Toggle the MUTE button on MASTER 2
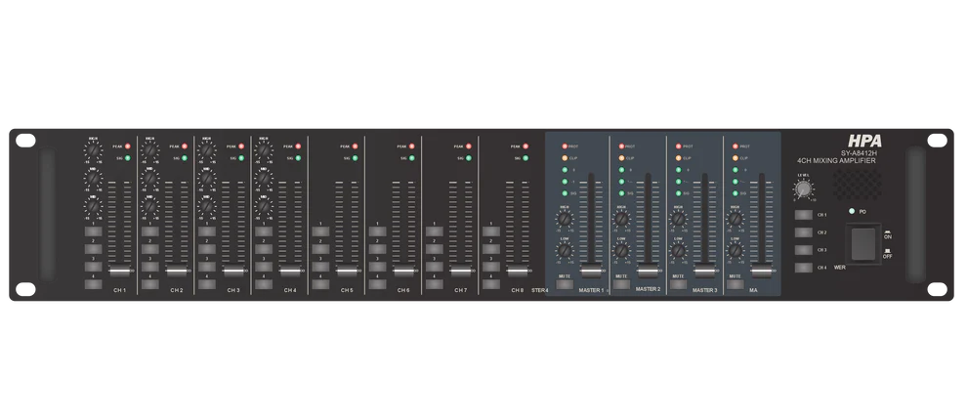 click(x=621, y=284)
